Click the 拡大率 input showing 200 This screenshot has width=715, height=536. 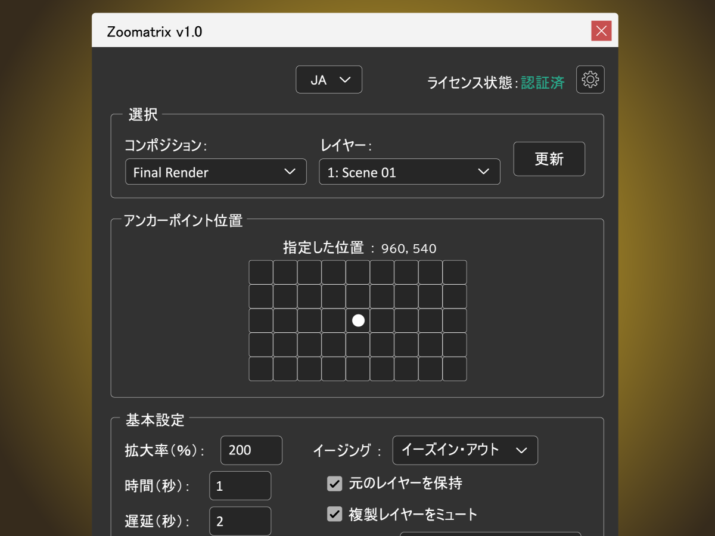pyautogui.click(x=251, y=450)
